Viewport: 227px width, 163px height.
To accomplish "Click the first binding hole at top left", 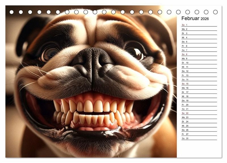I will [x=12, y=12].
